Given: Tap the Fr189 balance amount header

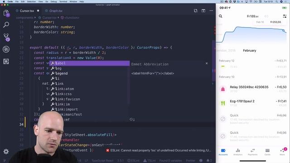Looking at the screenshot, I should click(253, 16).
